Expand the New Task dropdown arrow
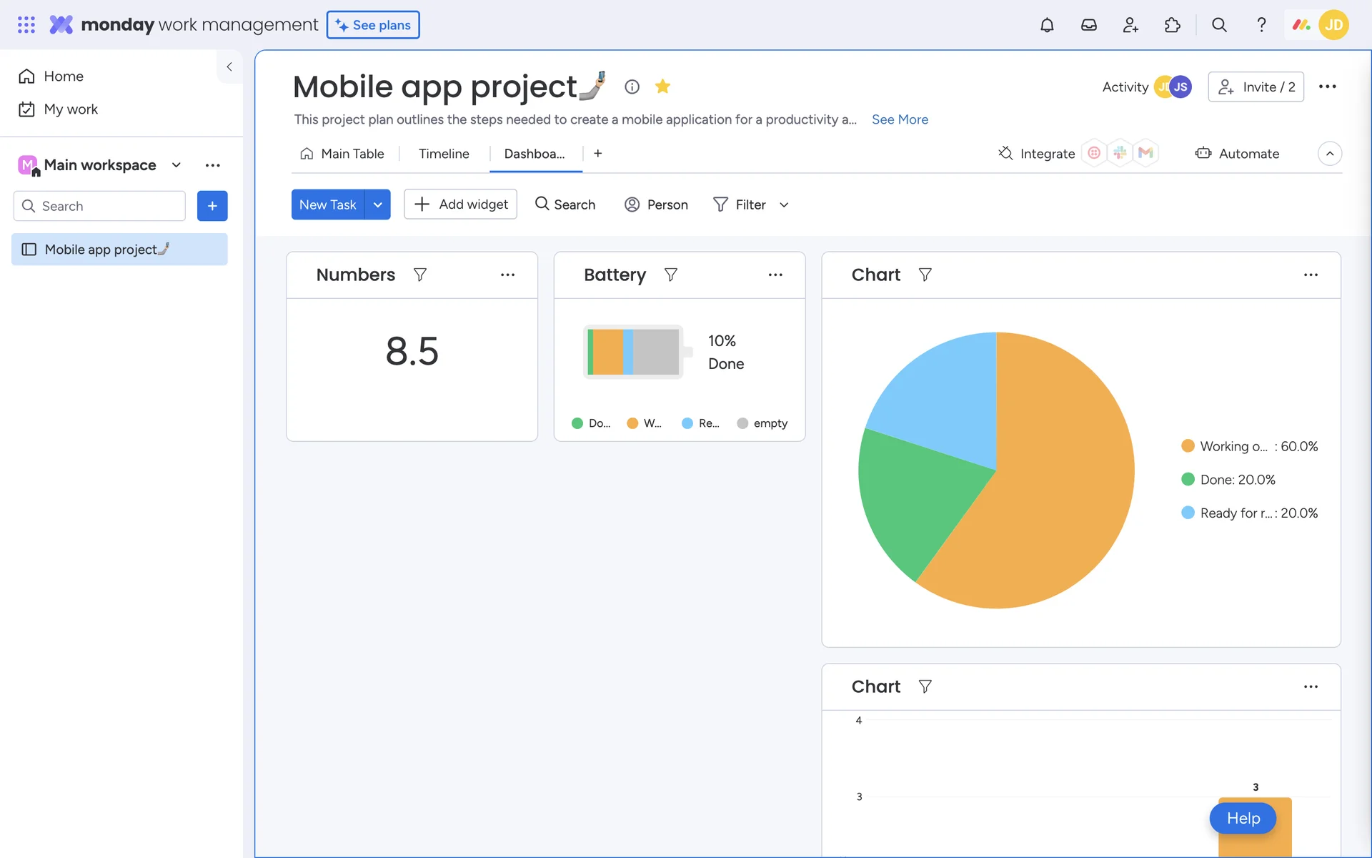The width and height of the screenshot is (1372, 858). [x=377, y=204]
